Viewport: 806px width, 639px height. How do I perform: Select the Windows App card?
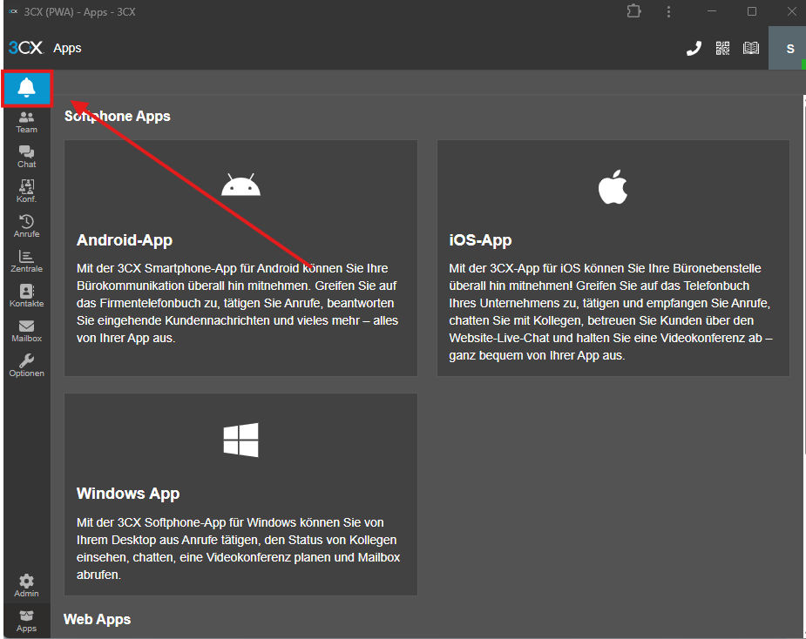pyautogui.click(x=240, y=494)
